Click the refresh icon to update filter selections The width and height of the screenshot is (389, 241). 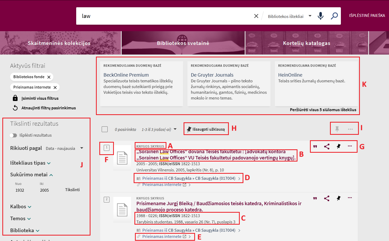point(15,108)
